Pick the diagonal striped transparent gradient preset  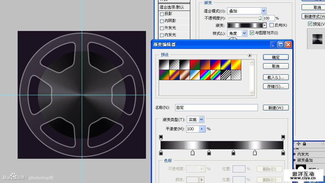(226, 75)
